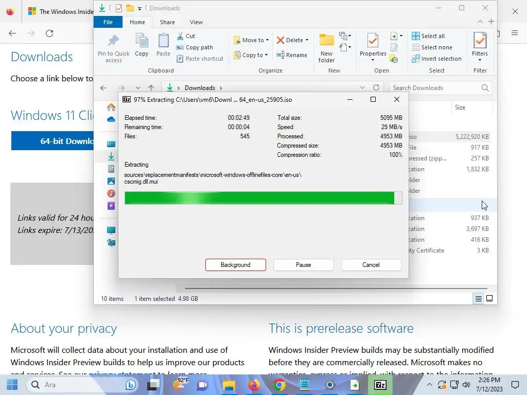Click the Copy icon in Clipboard group
527x395 pixels.
pos(142,41)
